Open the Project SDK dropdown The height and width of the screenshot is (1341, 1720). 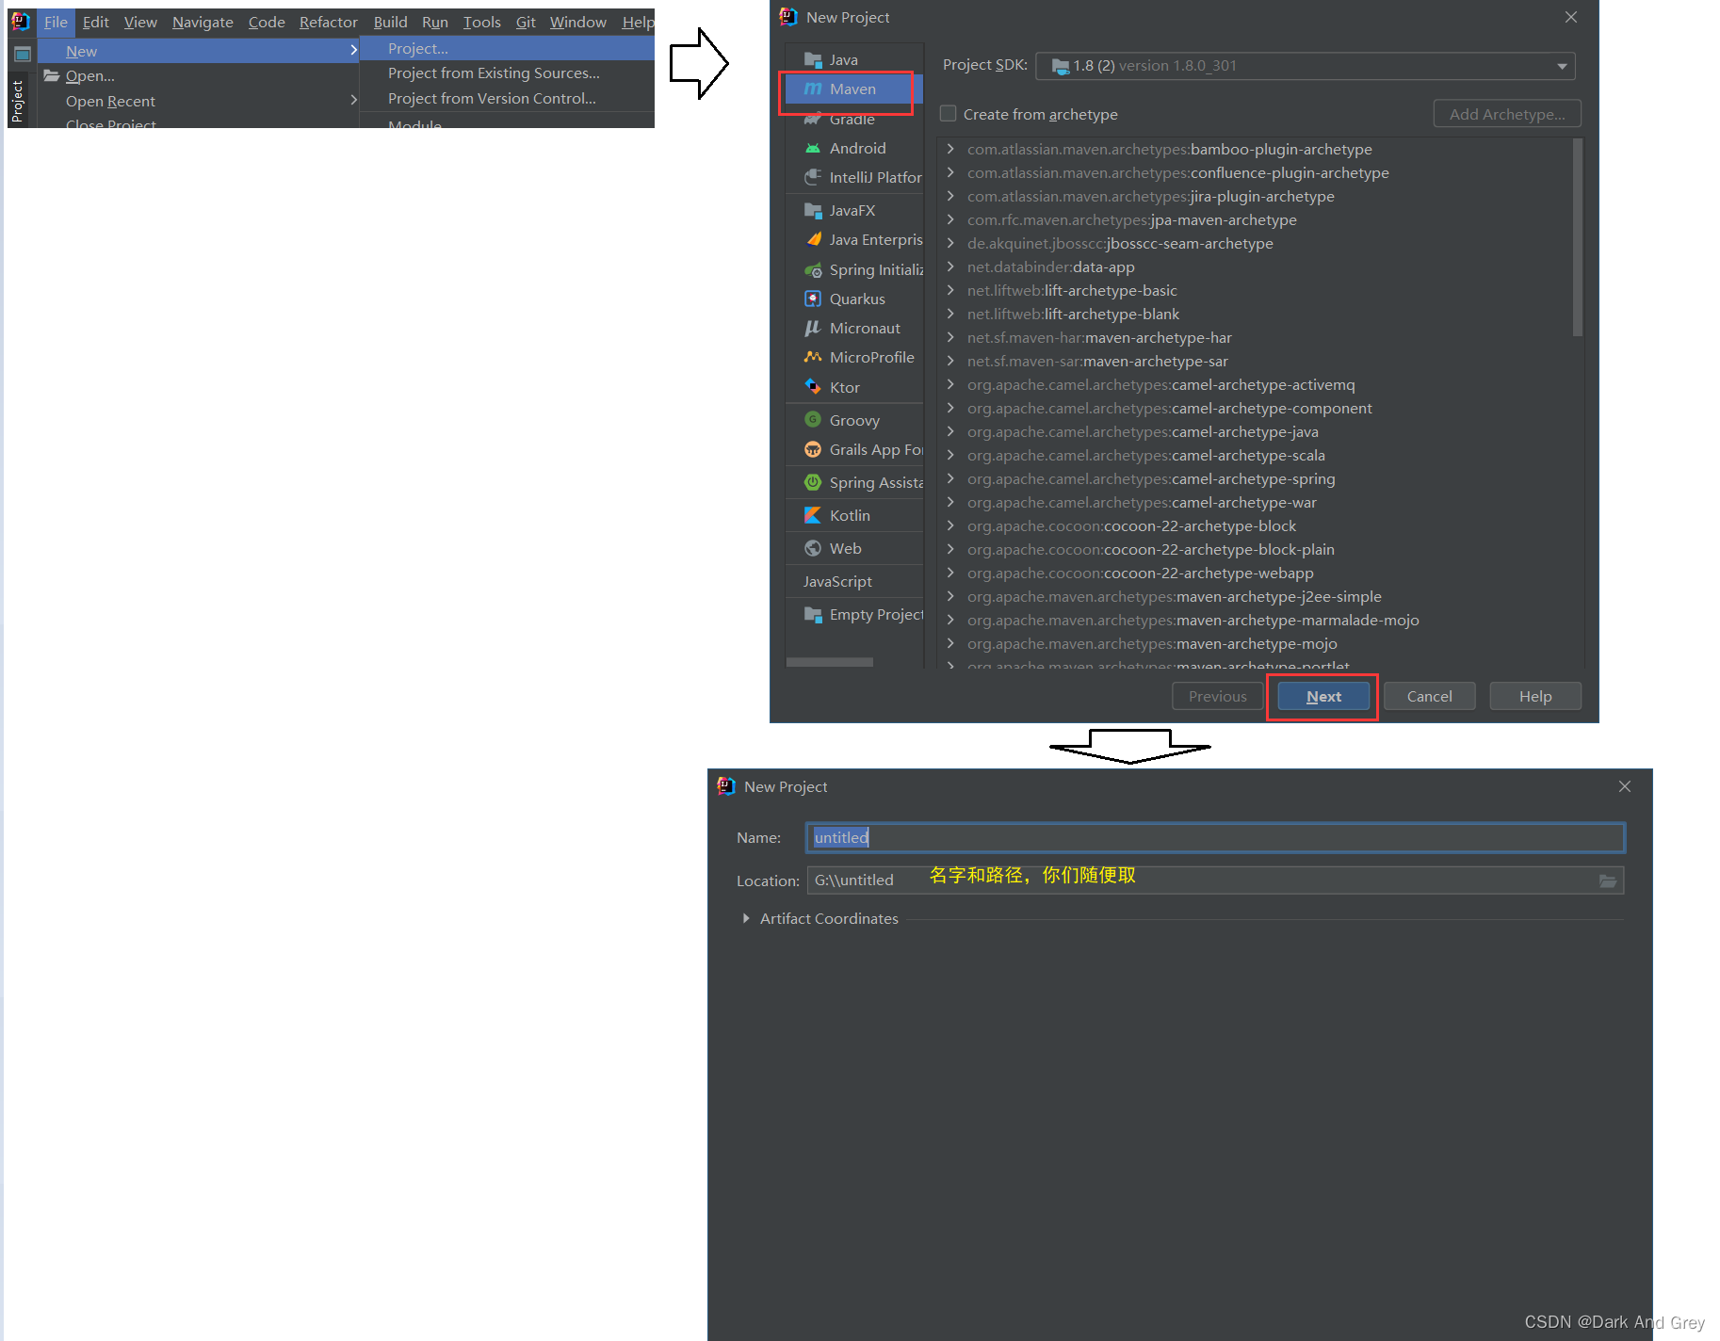point(1561,66)
